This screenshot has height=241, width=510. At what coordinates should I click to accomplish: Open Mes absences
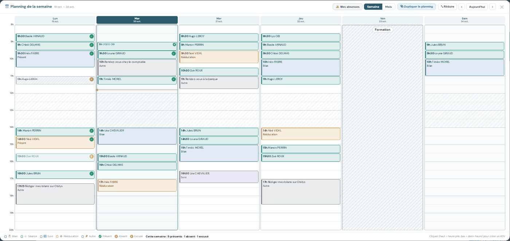(x=348, y=7)
